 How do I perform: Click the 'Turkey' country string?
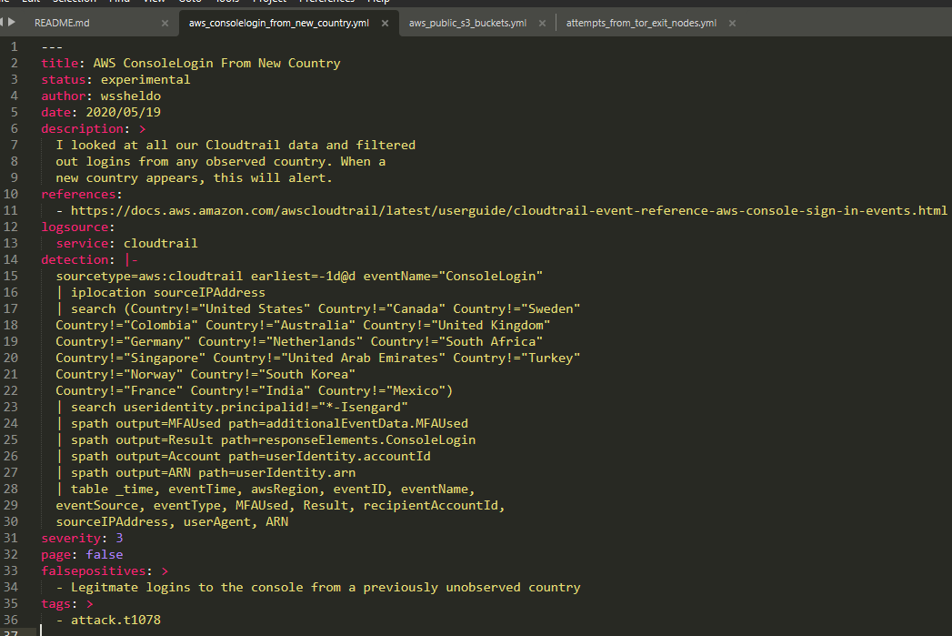[x=550, y=358]
